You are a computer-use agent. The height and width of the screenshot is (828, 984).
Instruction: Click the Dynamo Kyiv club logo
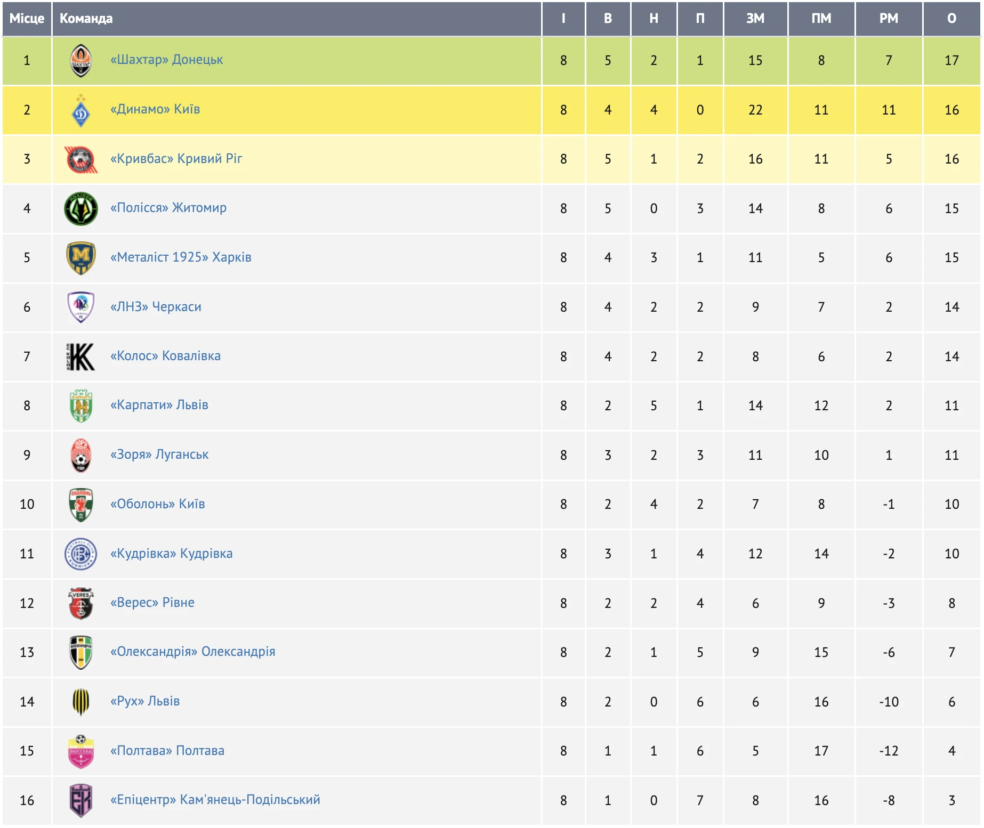tap(81, 110)
